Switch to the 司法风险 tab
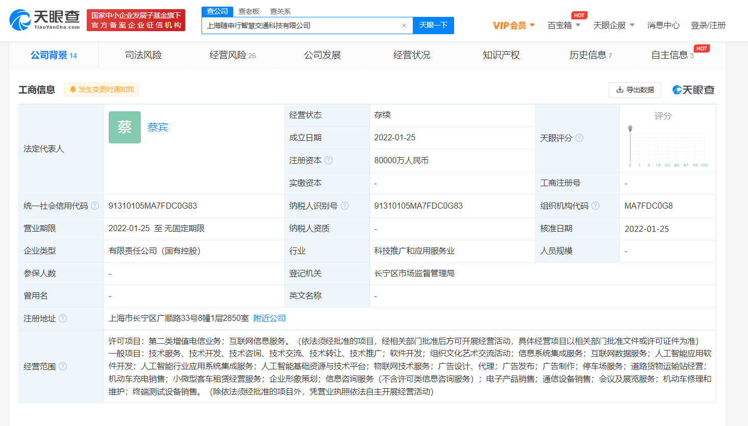This screenshot has height=426, width=748. coord(143,55)
